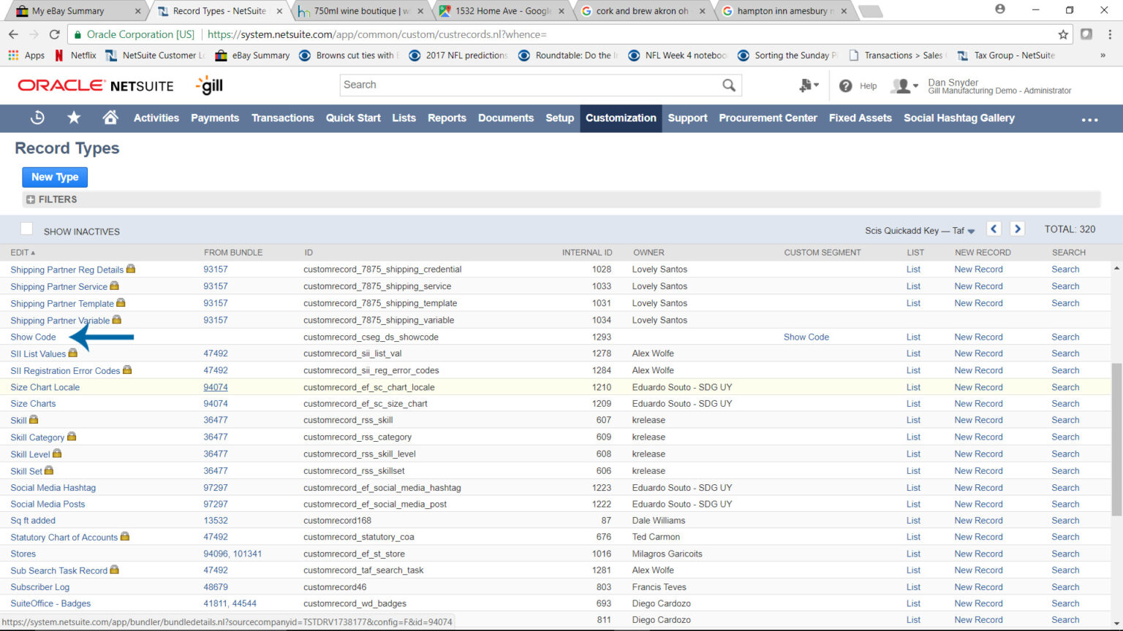Click the Gill company logo

pos(209,85)
